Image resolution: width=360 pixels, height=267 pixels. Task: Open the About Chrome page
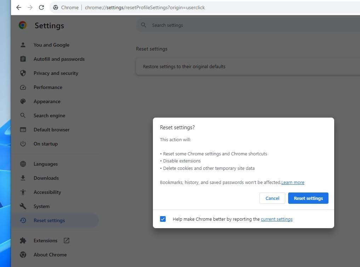50,255
